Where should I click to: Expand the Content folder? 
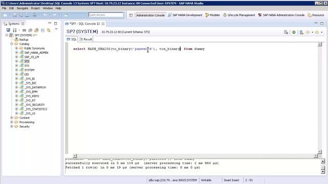coord(12,118)
